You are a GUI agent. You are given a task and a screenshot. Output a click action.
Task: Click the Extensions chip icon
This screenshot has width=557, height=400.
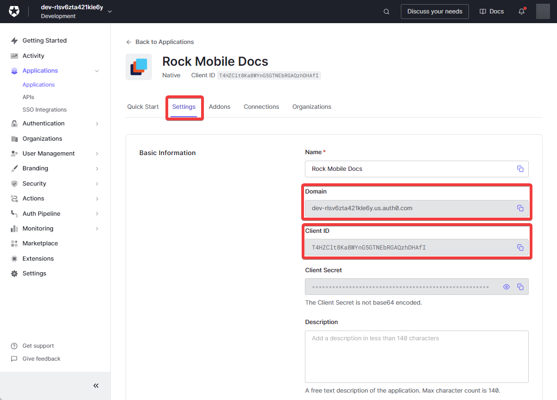click(14, 259)
